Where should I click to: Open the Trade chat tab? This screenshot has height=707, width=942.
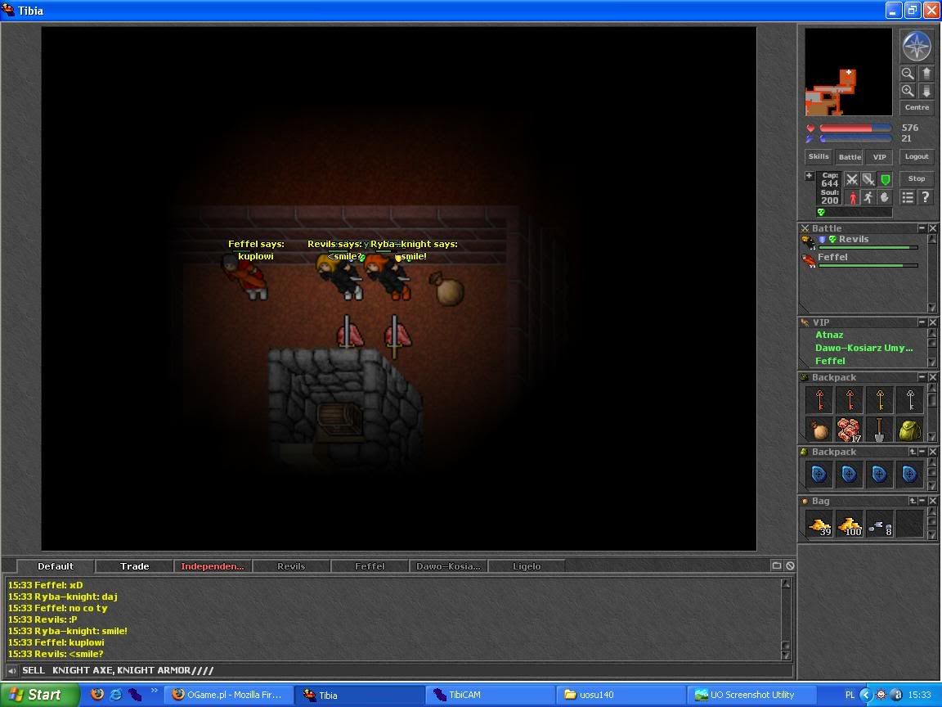[135, 566]
